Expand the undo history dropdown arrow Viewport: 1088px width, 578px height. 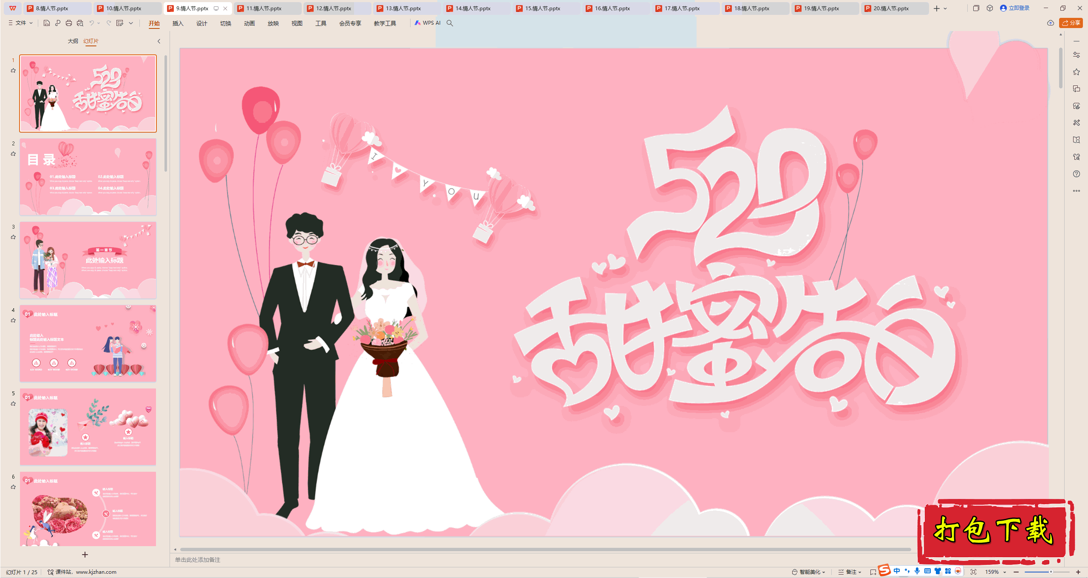pos(99,23)
